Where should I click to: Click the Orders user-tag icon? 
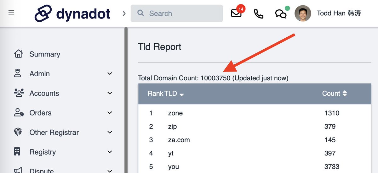19,112
